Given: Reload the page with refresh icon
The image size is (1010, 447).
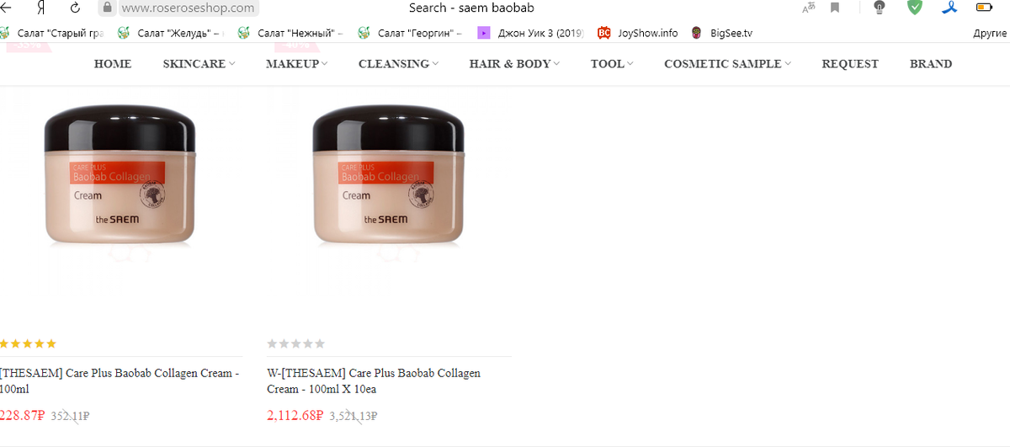Looking at the screenshot, I should tap(76, 8).
